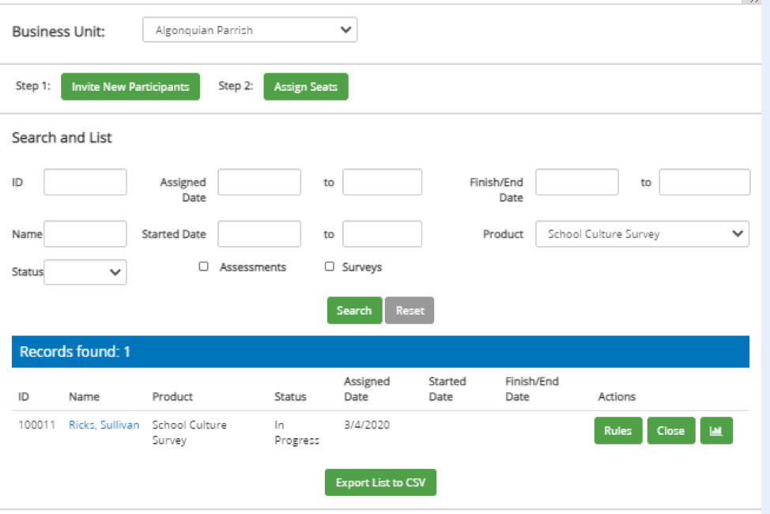Run the query with Search button

tap(354, 311)
